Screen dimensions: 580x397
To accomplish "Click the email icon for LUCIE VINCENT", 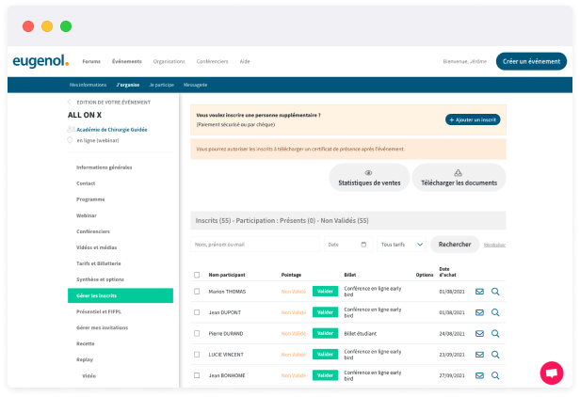I will pos(479,355).
